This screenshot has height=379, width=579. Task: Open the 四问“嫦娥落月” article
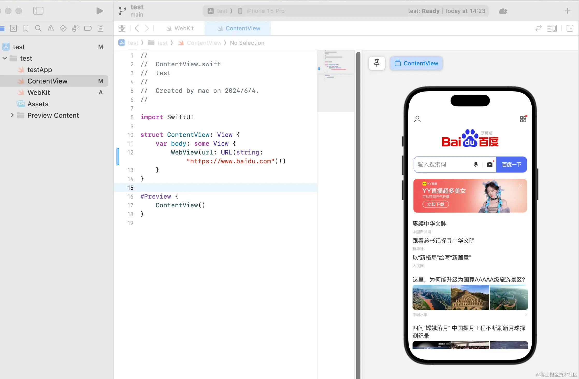click(x=469, y=332)
